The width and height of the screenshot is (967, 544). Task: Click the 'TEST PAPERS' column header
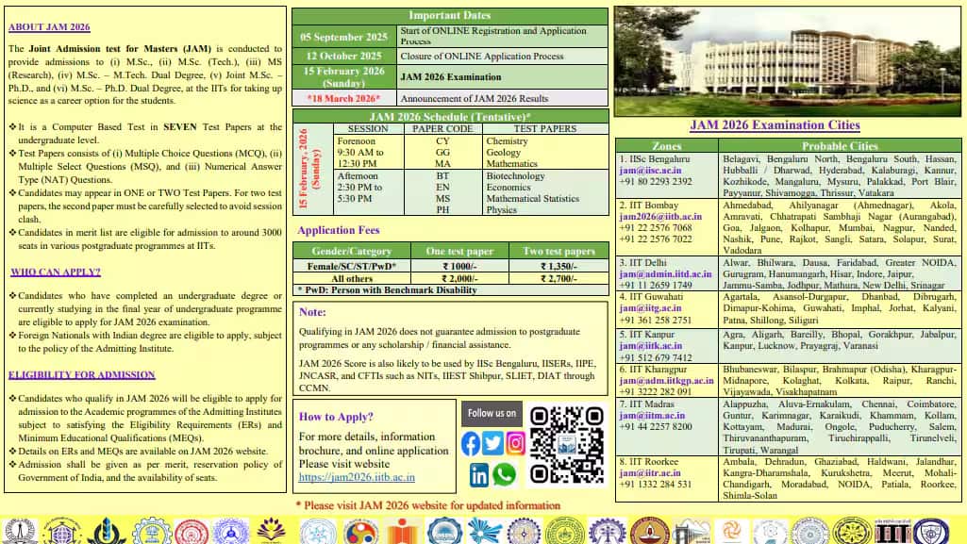coord(545,129)
